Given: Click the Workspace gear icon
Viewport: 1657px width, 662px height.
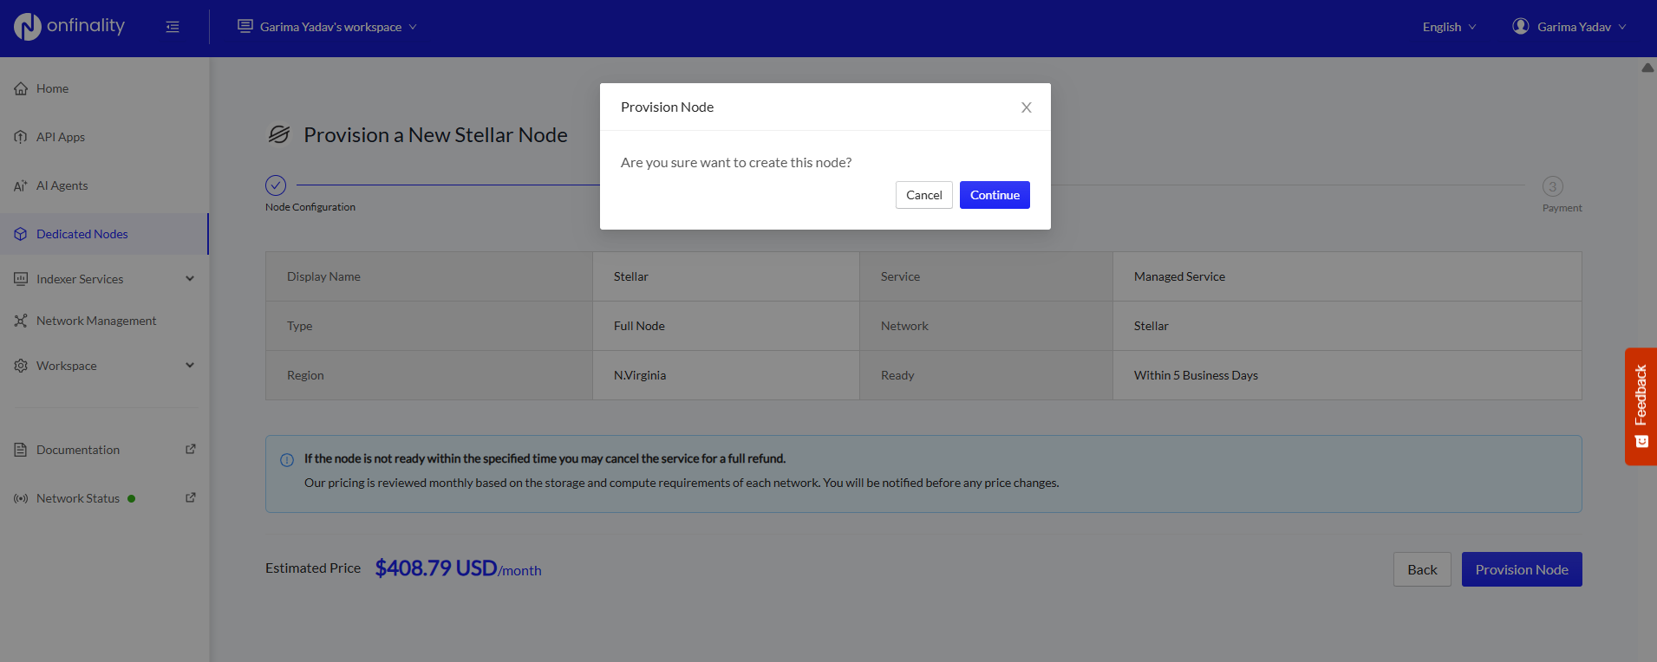Looking at the screenshot, I should click(x=21, y=366).
